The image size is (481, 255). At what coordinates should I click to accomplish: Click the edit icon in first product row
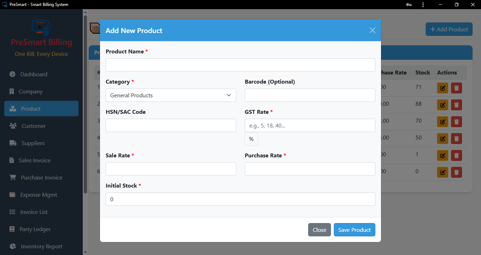443,88
